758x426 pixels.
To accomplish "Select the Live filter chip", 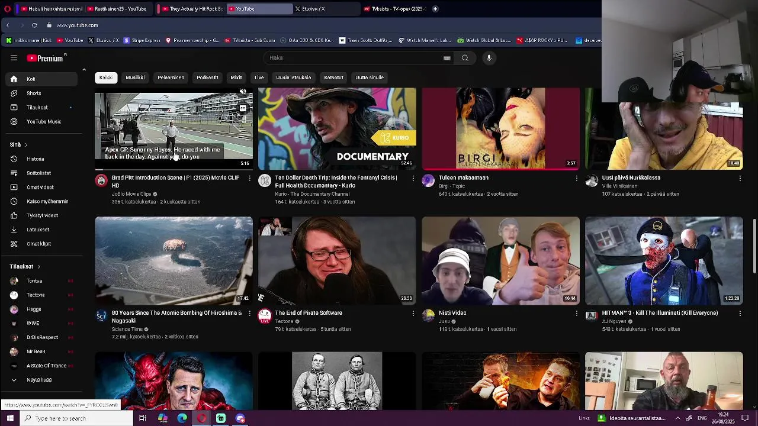I will [259, 78].
